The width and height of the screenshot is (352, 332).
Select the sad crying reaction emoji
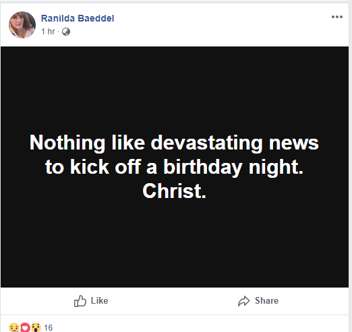click(x=14, y=327)
